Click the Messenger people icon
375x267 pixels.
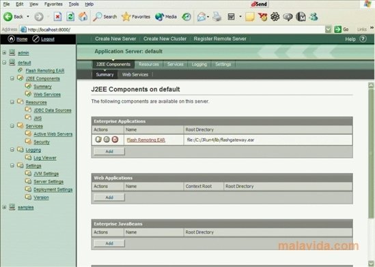pos(314,16)
